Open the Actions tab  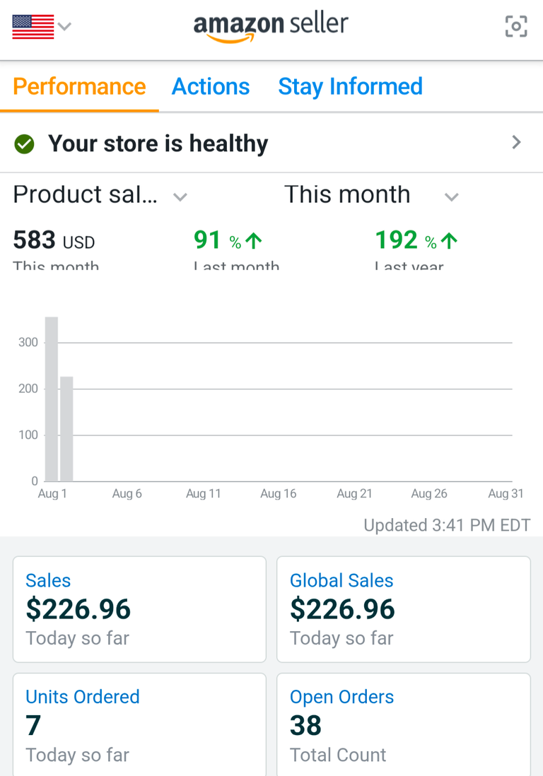(x=211, y=87)
